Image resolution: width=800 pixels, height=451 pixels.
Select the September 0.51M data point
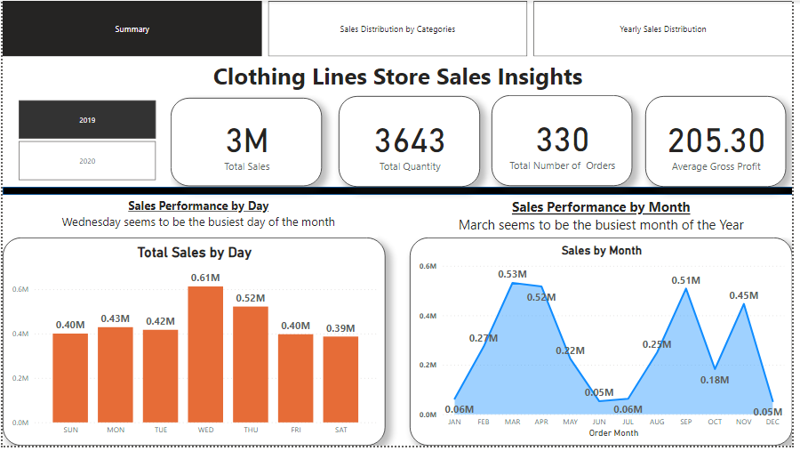coord(686,288)
